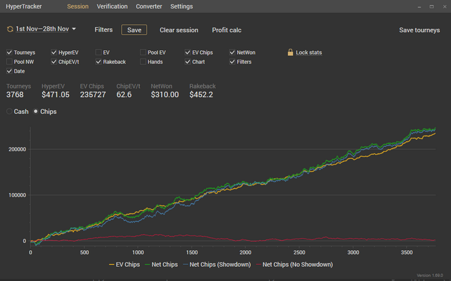Screen dimensions: 451x281
Task: Uncheck the Date checkbox
Action: 9,71
